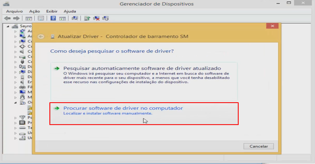Image resolution: width=315 pixels, height=164 pixels.
Task: Open the Arquivo menu
Action: pos(14,11)
